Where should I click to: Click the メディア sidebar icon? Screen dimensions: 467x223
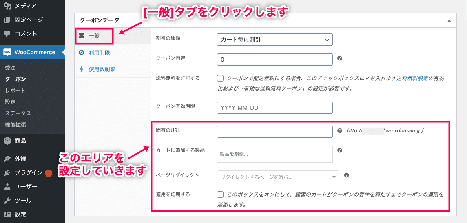(x=7, y=6)
